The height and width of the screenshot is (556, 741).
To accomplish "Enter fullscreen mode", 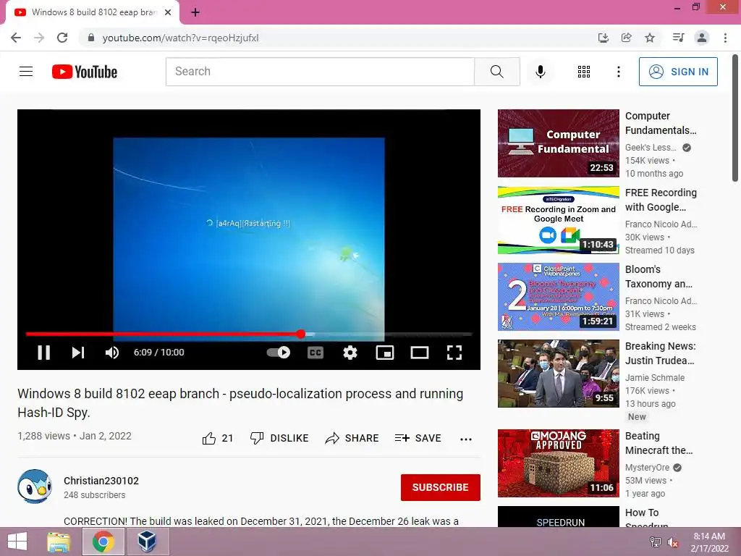I will tap(454, 353).
